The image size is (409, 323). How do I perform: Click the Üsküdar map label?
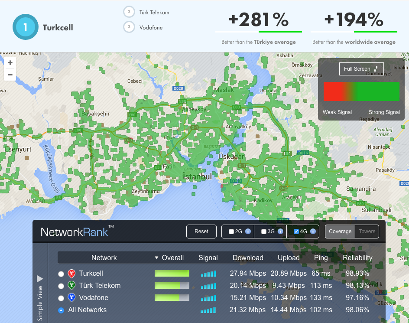pyautogui.click(x=231, y=157)
